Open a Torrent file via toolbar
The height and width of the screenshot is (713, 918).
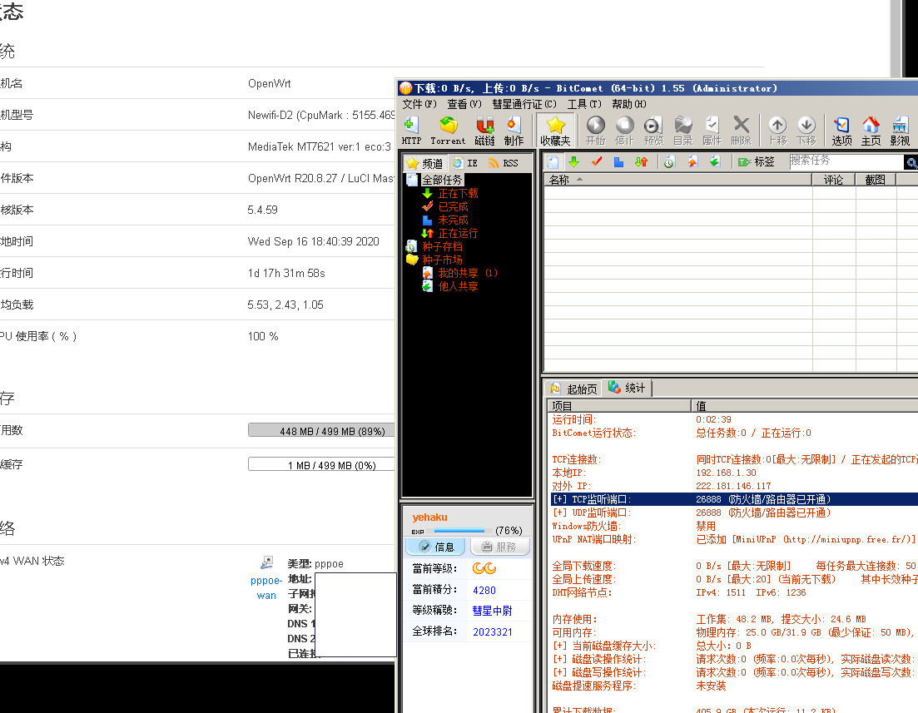[448, 130]
